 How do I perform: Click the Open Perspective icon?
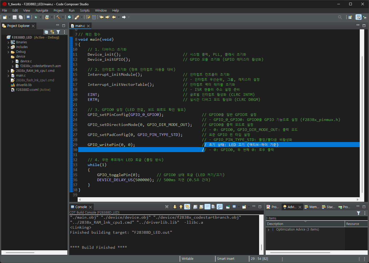point(350,17)
